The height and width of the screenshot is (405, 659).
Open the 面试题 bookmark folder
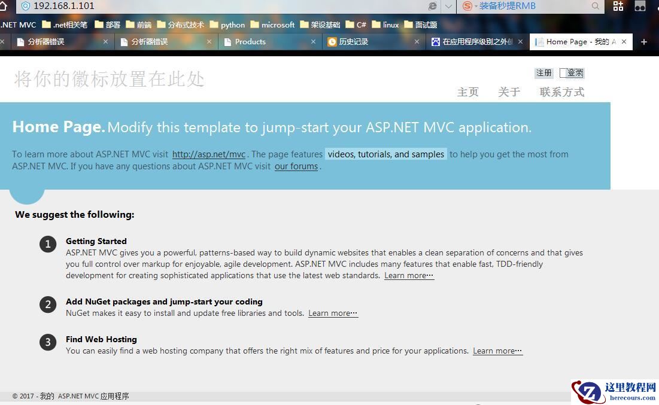(x=421, y=25)
